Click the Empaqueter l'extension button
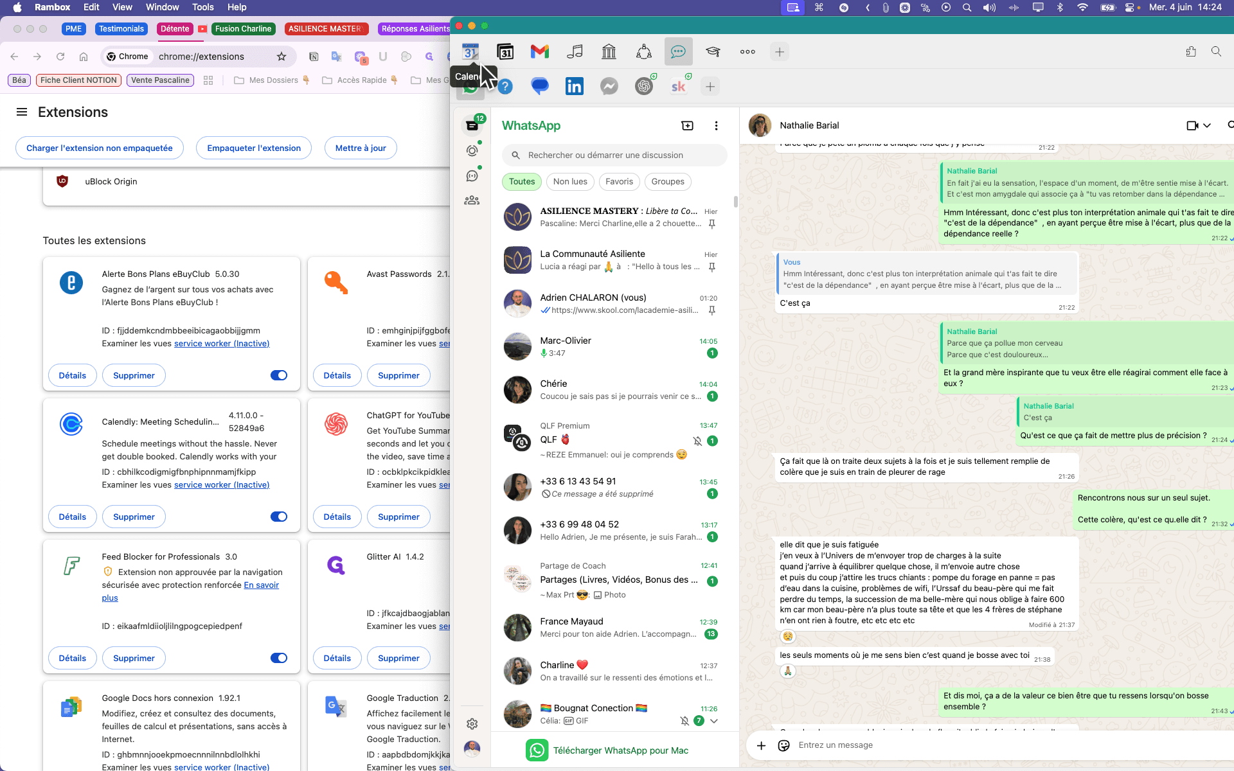1234x771 pixels. coord(254,148)
